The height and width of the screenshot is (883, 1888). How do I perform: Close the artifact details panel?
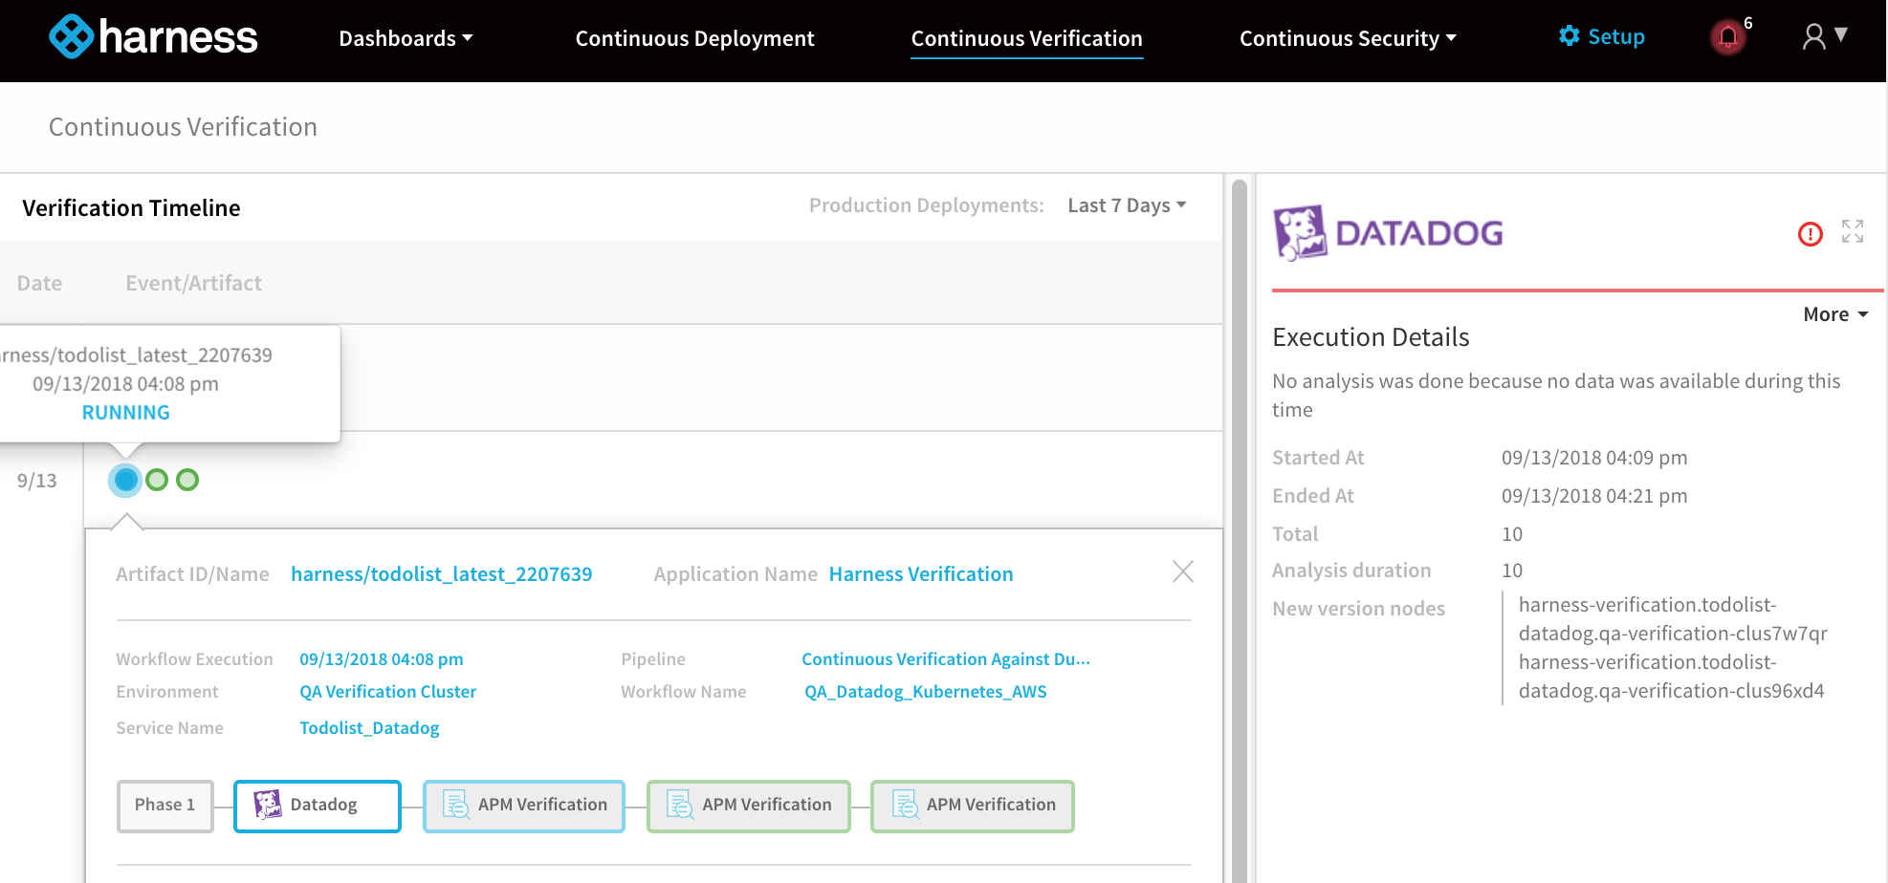1183,571
